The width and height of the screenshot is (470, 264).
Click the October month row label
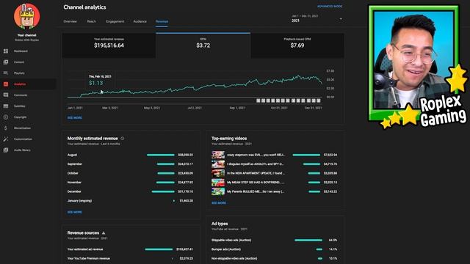coord(73,173)
